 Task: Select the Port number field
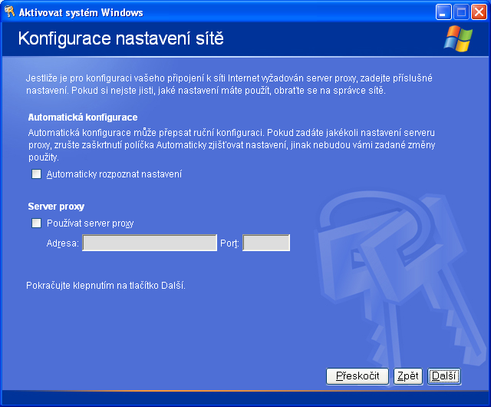[266, 243]
